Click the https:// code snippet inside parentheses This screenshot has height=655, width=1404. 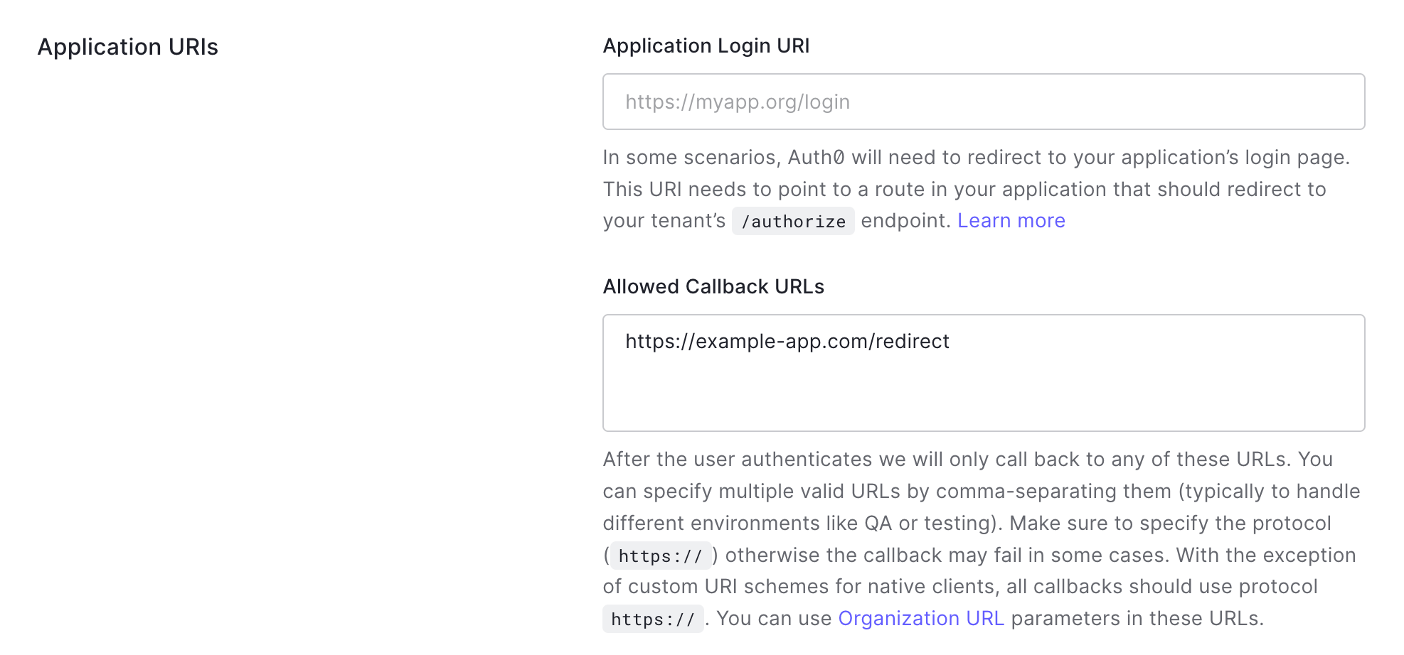pyautogui.click(x=660, y=556)
